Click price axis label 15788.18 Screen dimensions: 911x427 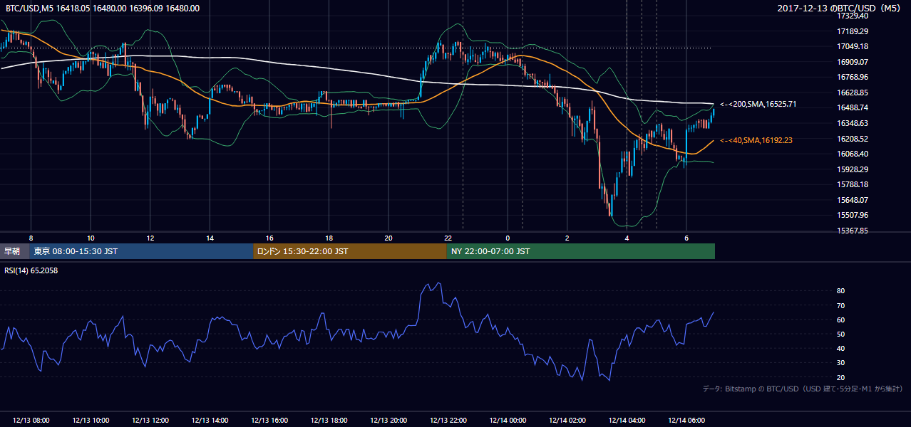pyautogui.click(x=853, y=184)
